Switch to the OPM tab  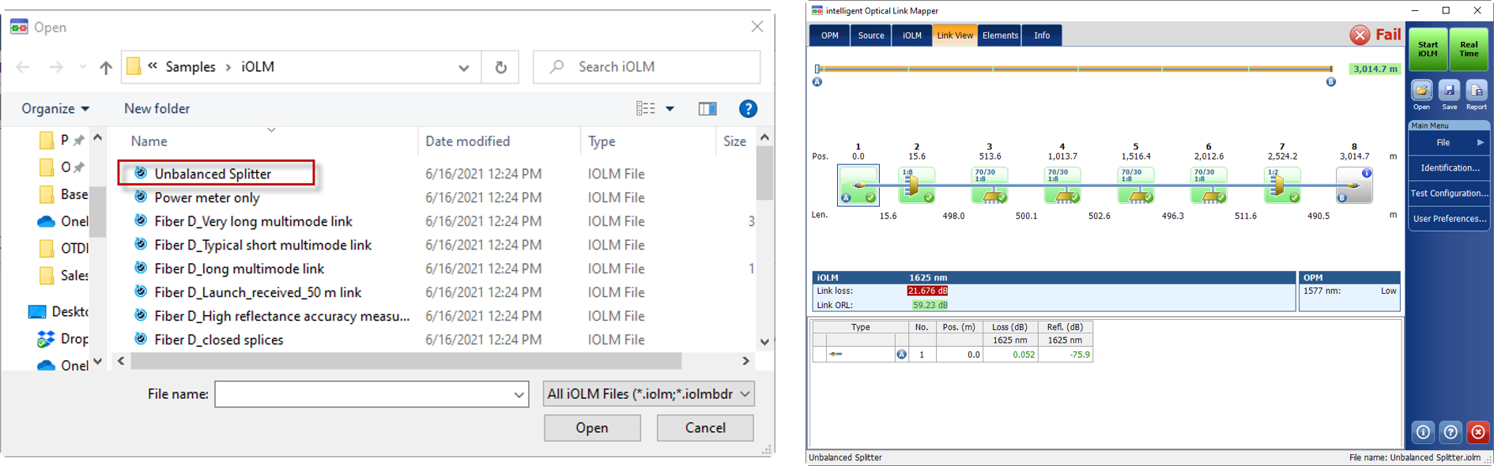[x=829, y=36]
